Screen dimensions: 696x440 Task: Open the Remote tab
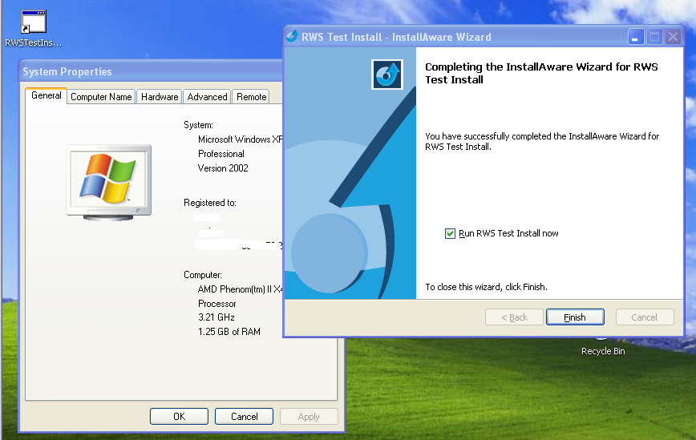(x=251, y=97)
